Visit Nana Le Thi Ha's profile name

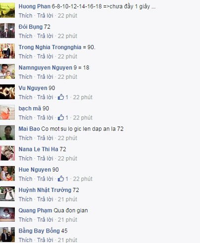(x=38, y=149)
